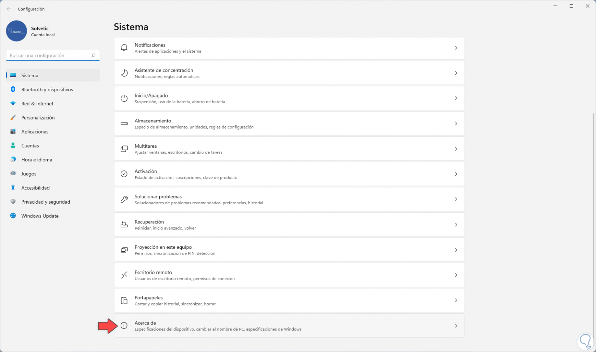Screen dimensions: 596x352
Task: Expand the Multitarea row chevron
Action: click(x=456, y=149)
